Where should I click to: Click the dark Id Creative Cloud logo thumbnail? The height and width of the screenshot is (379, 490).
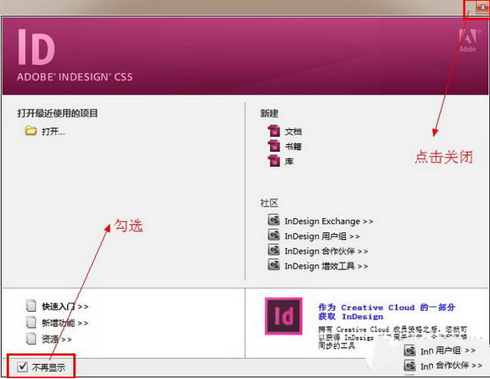284,316
